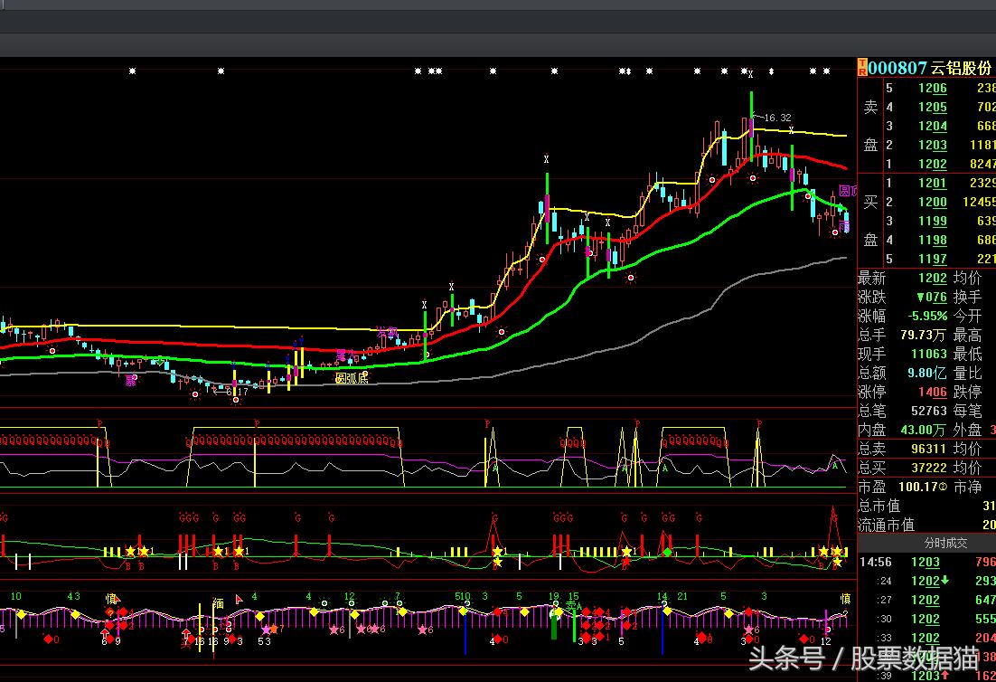Click sell level 5 price 1206
Viewport: 996px width, 682px height.
click(932, 88)
